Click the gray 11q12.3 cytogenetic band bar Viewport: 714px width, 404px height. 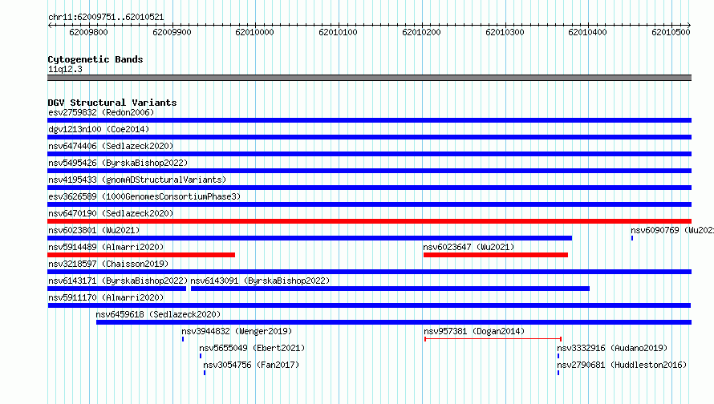369,78
